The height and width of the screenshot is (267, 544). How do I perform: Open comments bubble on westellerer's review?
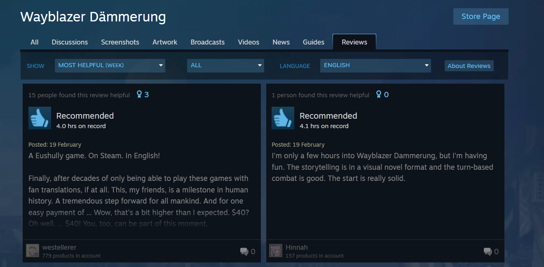pyautogui.click(x=244, y=251)
